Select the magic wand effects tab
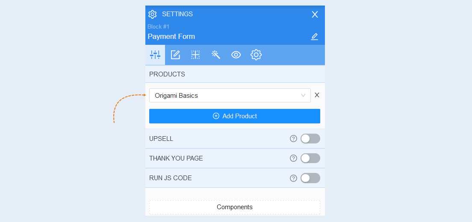 click(216, 54)
